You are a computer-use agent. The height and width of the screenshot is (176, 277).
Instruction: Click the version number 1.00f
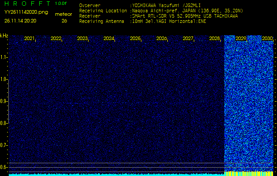click(x=61, y=4)
